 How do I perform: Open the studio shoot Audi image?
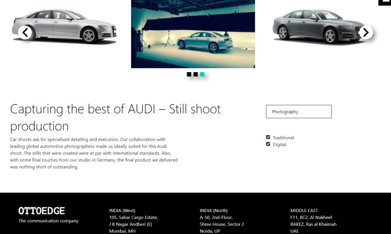click(x=193, y=34)
